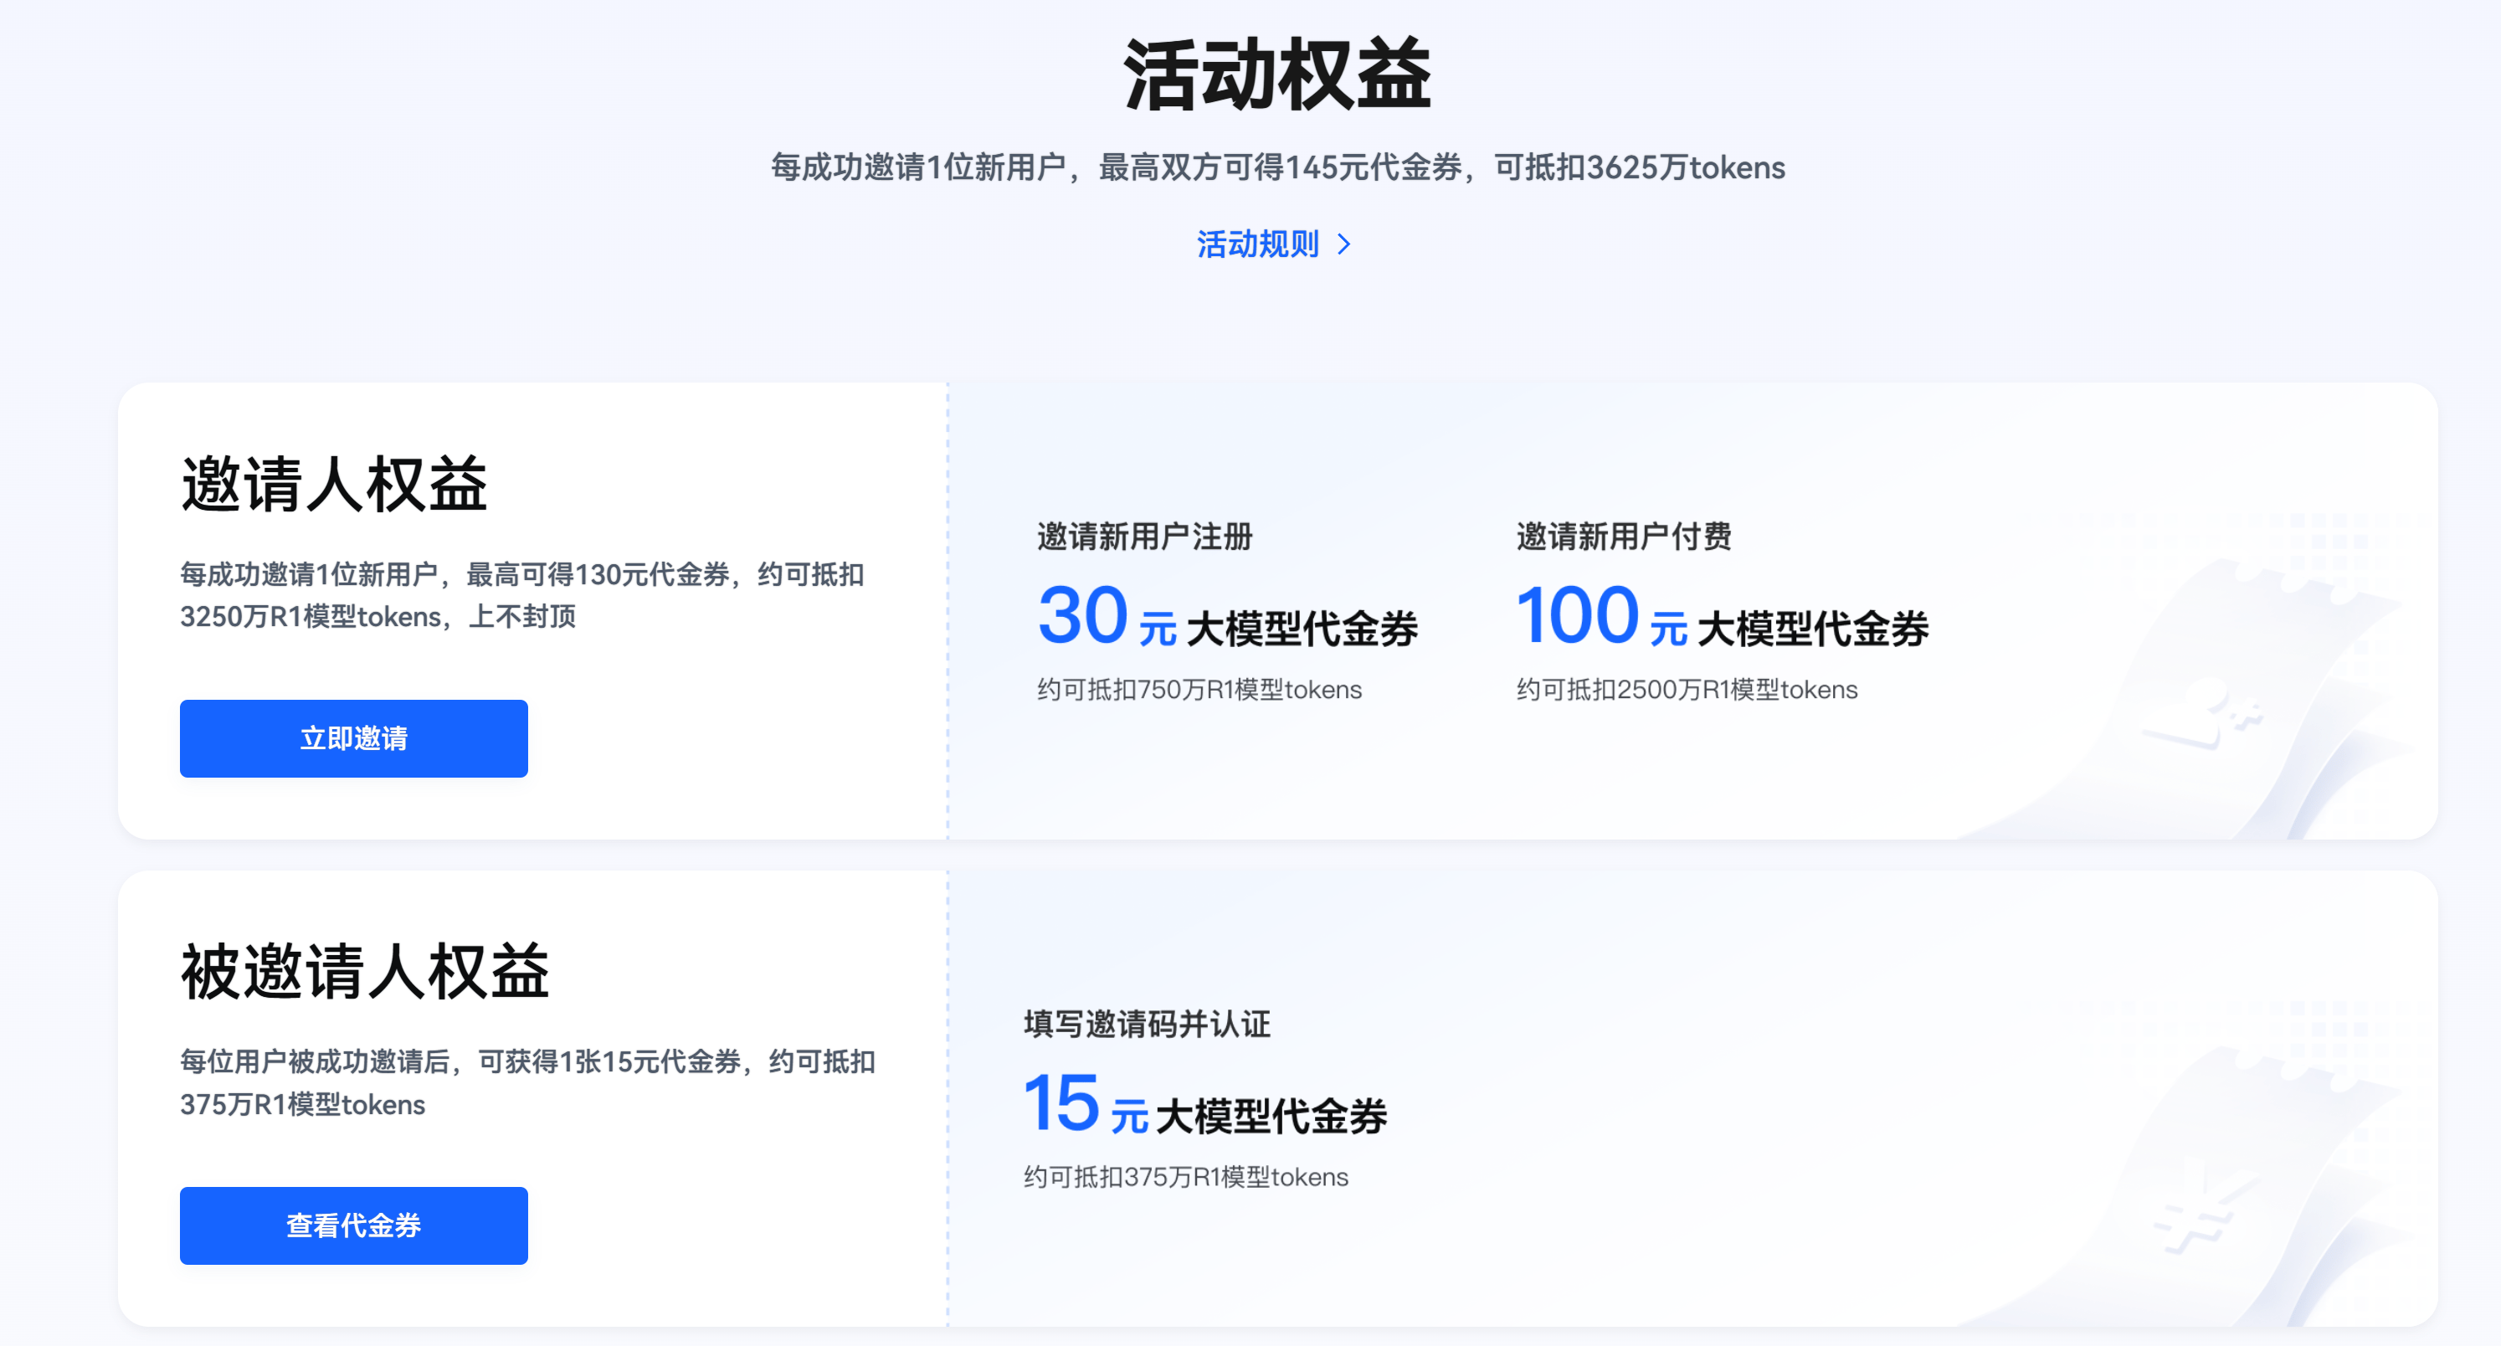Click the 邀请新用户付费 label
This screenshot has height=1346, width=2501.
pyautogui.click(x=1623, y=536)
